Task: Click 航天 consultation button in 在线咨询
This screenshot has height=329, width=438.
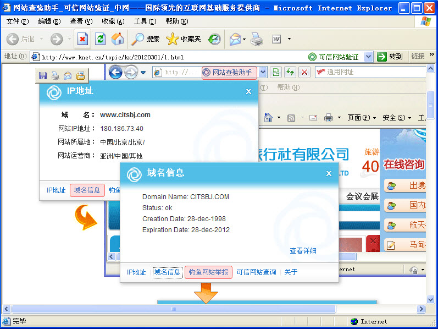Action: [x=405, y=225]
